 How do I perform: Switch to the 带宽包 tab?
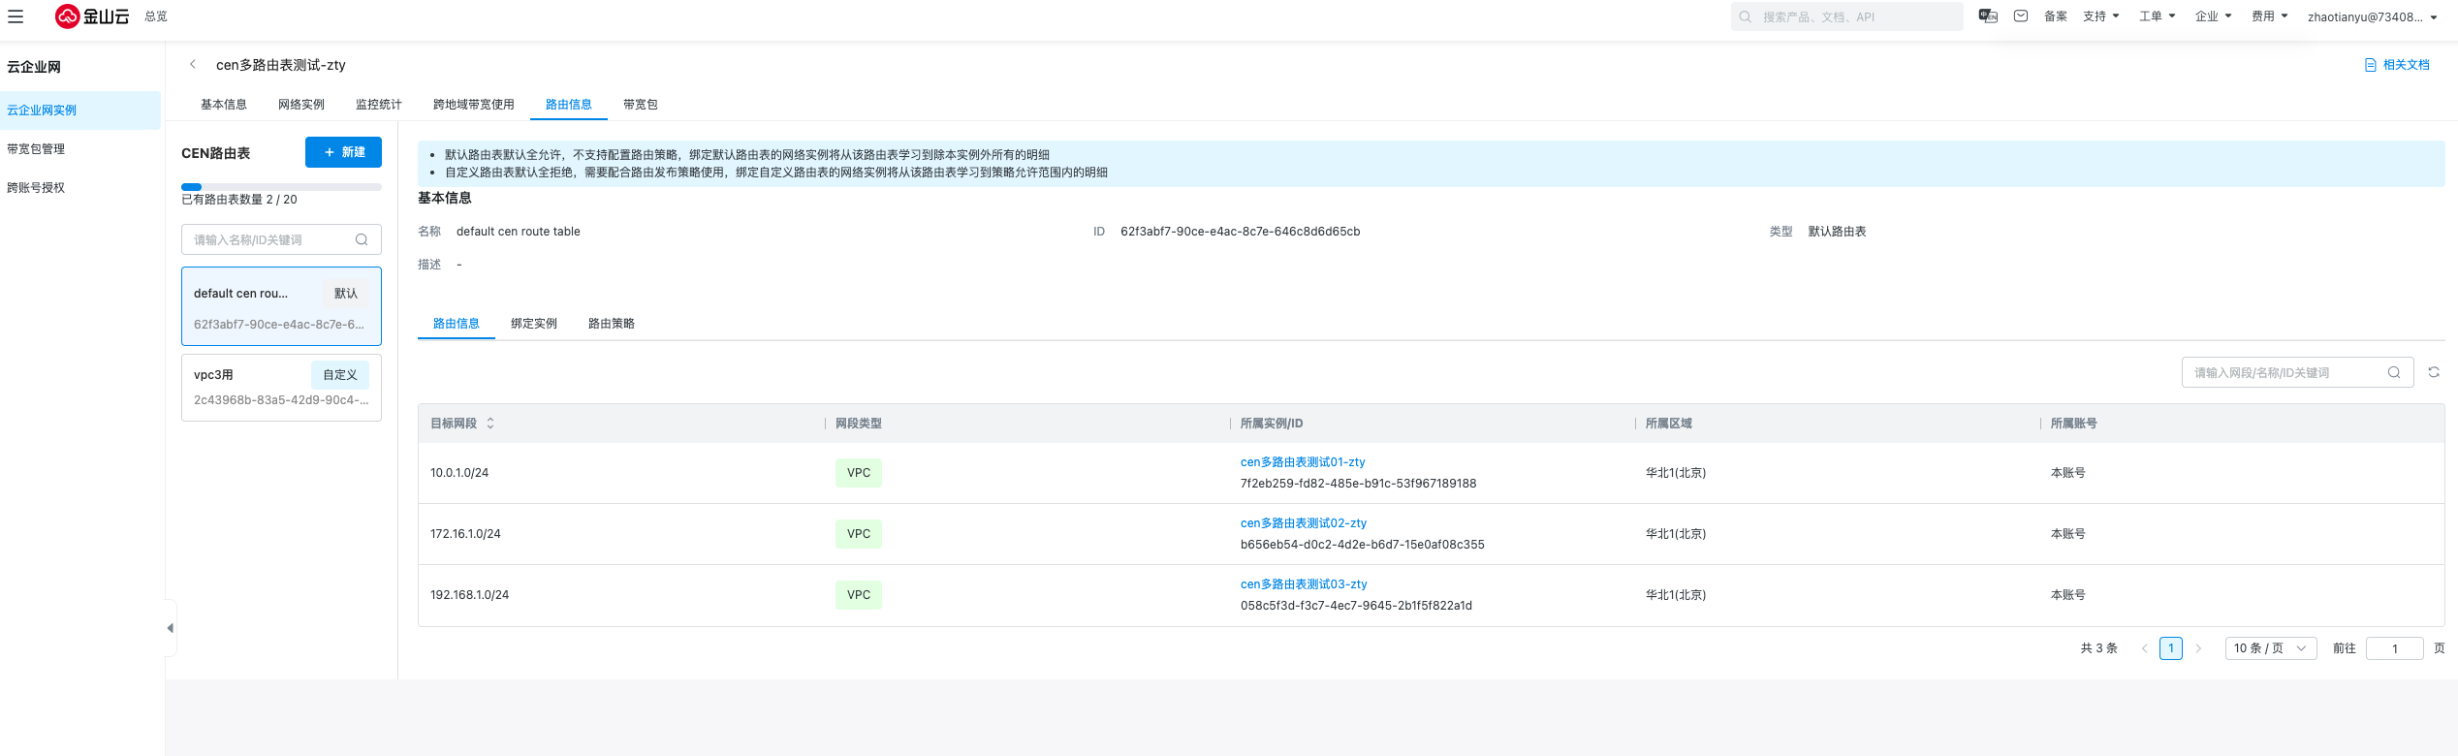[641, 105]
